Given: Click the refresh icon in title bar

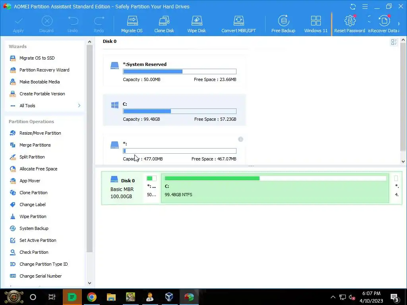Looking at the screenshot, I should 353,6.
